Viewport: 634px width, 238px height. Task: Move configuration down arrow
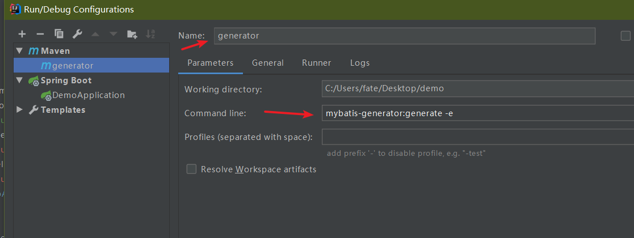coord(113,35)
